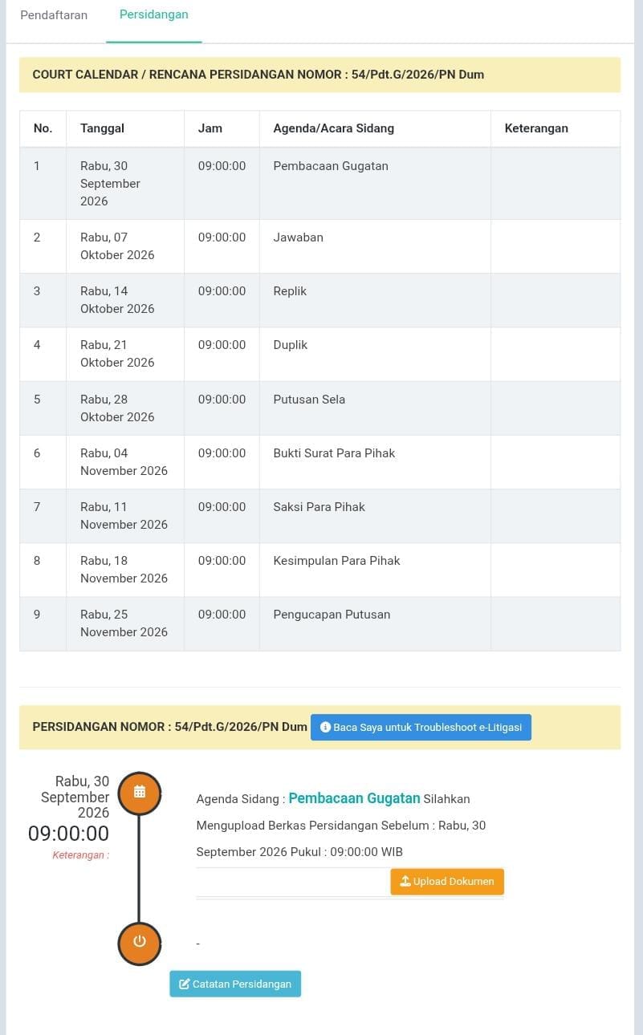Open Baca Saya untuk Troubleshoot e-Litigasi
The width and height of the screenshot is (643, 1035).
coord(421,727)
